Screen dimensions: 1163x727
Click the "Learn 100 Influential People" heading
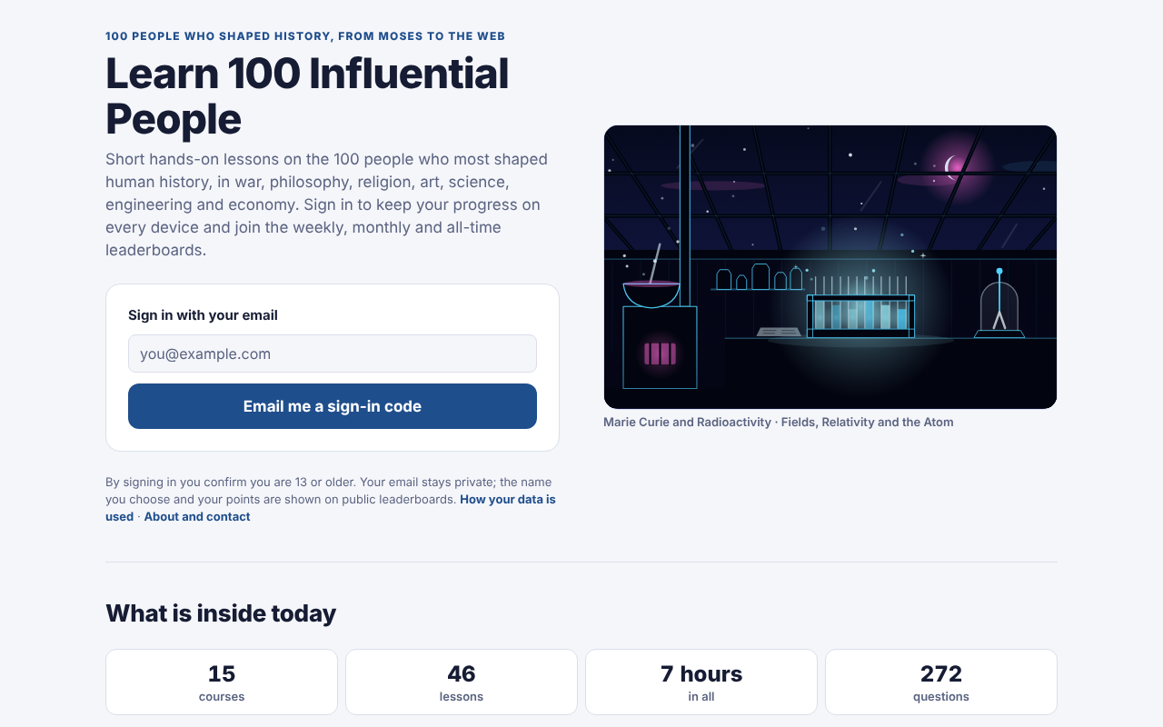307,96
